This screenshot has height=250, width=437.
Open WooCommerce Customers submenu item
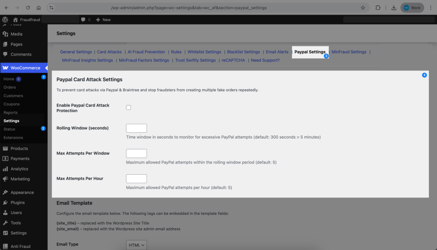pyautogui.click(x=13, y=96)
